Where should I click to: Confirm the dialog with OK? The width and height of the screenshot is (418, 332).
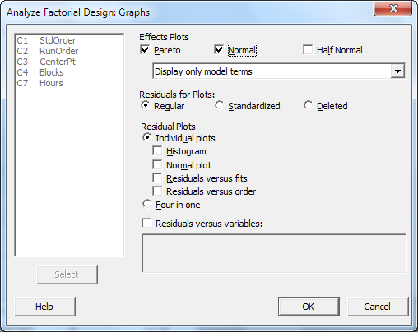coord(309,307)
